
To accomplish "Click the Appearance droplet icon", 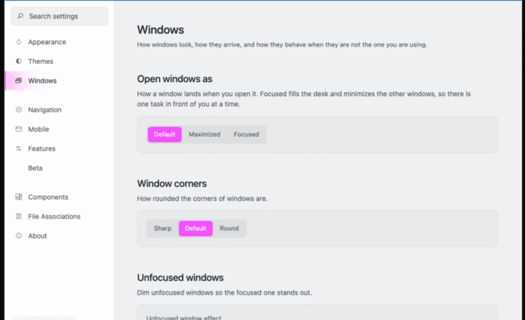I will tap(19, 41).
